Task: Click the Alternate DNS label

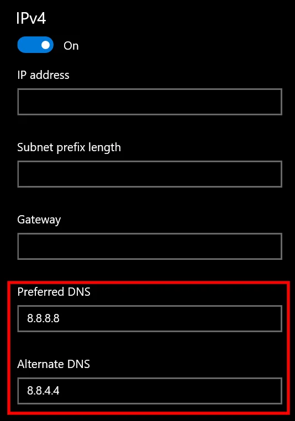Action: click(x=54, y=364)
